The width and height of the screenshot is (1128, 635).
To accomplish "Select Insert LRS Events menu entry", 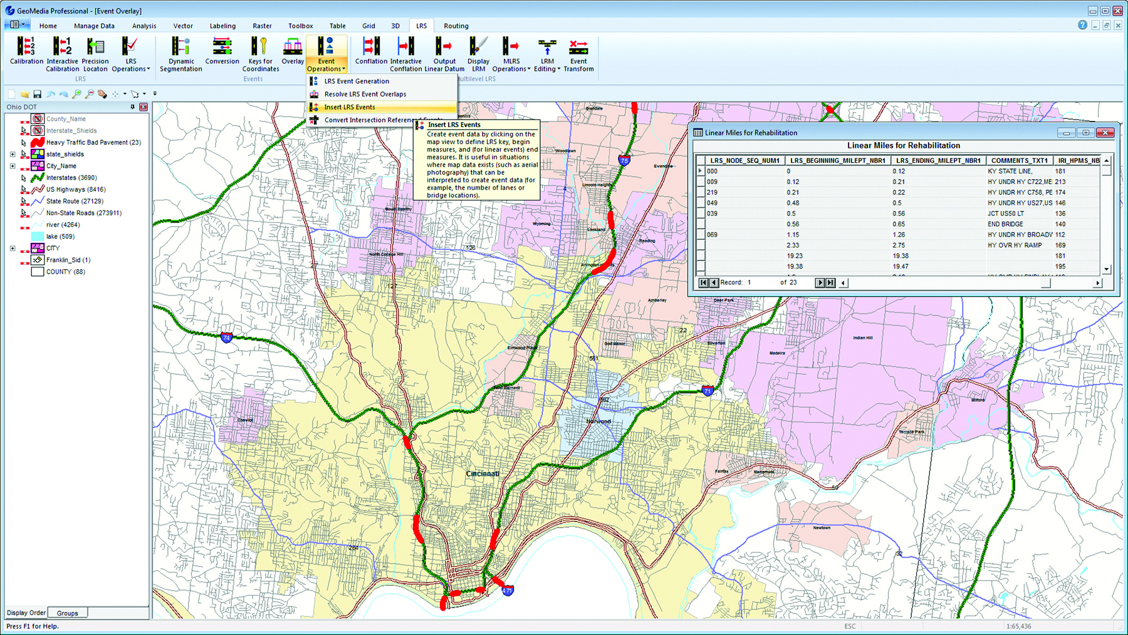I will click(382, 107).
